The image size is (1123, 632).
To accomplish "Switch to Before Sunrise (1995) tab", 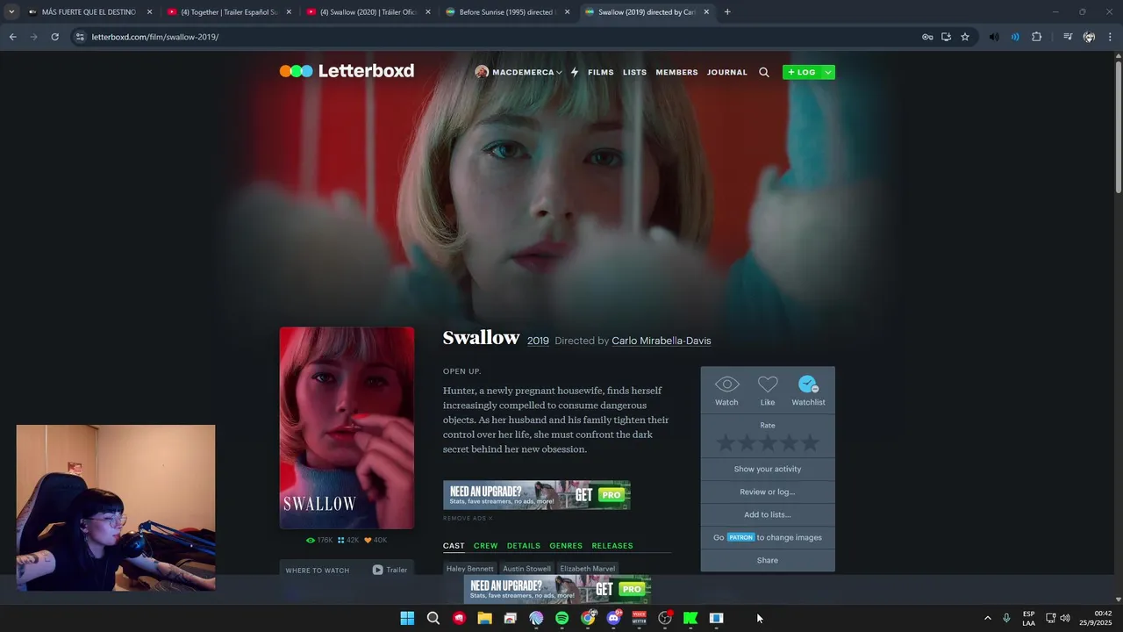I will click(509, 12).
